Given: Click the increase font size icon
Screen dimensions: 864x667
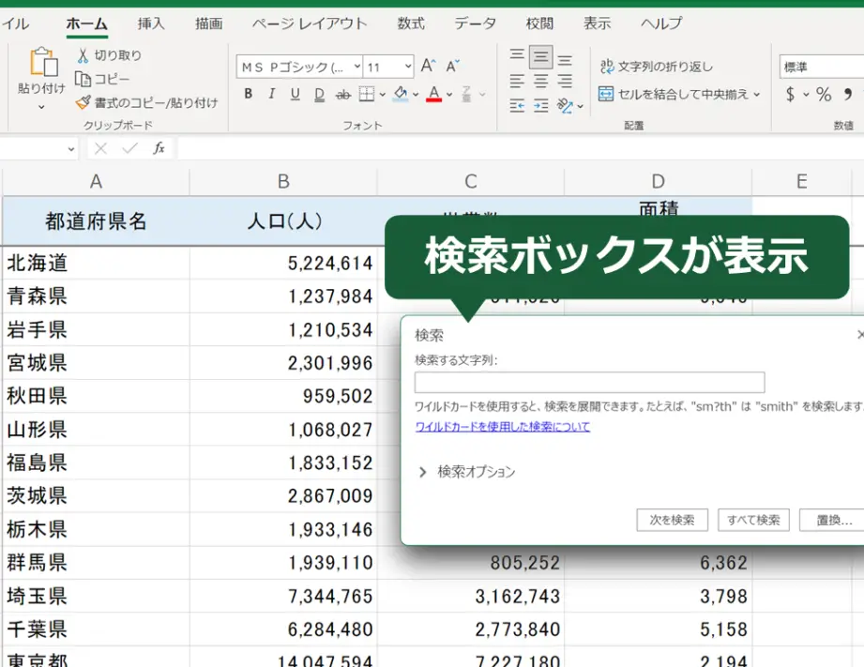Looking at the screenshot, I should pyautogui.click(x=428, y=67).
